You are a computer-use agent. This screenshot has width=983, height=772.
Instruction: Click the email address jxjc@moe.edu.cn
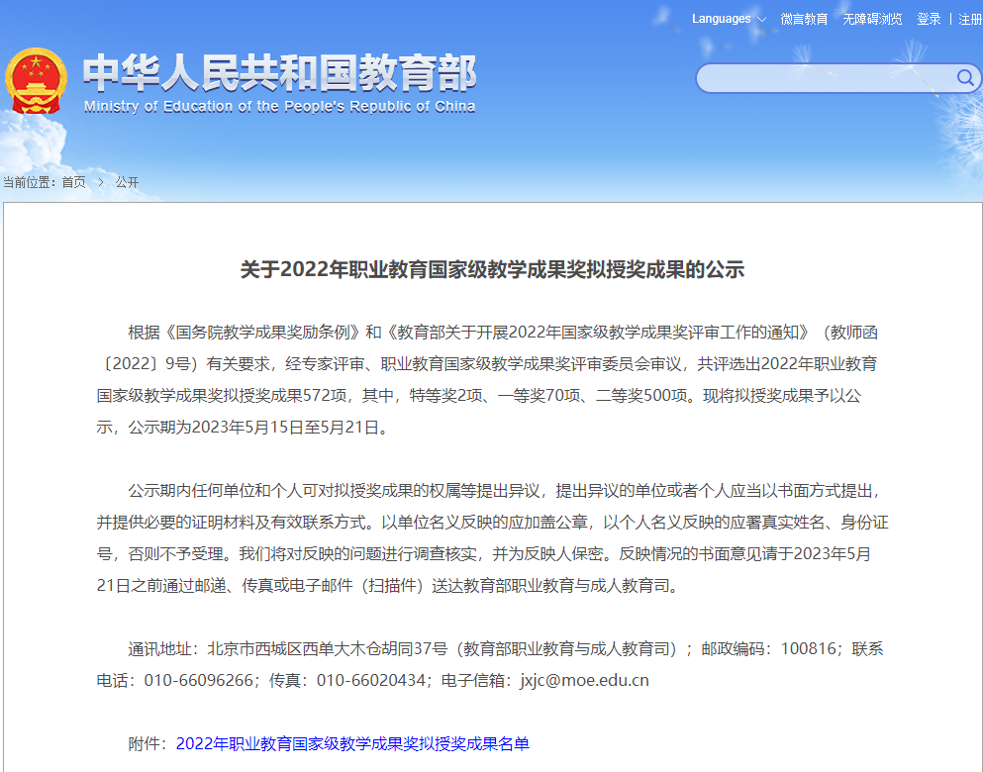pyautogui.click(x=584, y=680)
